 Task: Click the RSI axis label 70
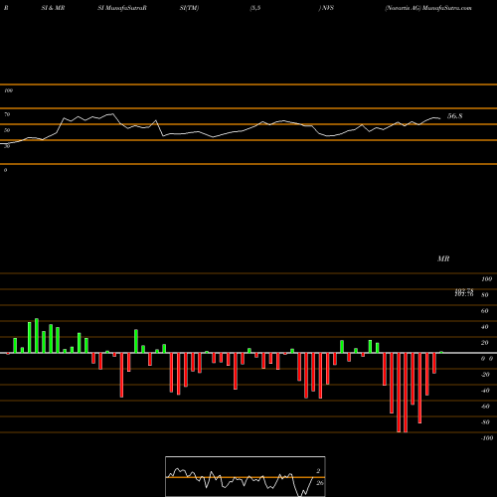tap(7, 114)
